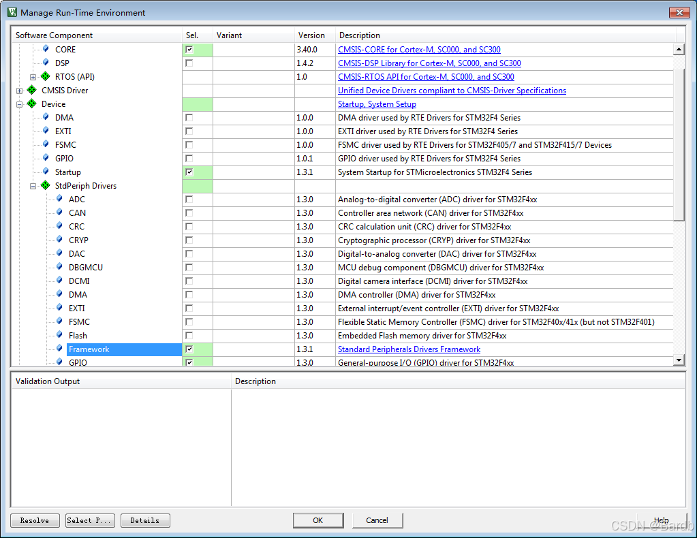Click the Resolve button
The width and height of the screenshot is (697, 538).
pos(35,520)
